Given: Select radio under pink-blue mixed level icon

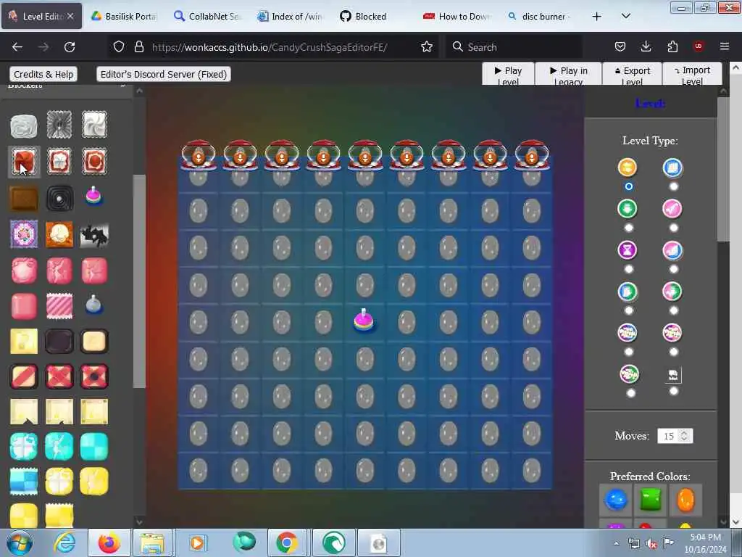Looking at the screenshot, I should (x=673, y=269).
